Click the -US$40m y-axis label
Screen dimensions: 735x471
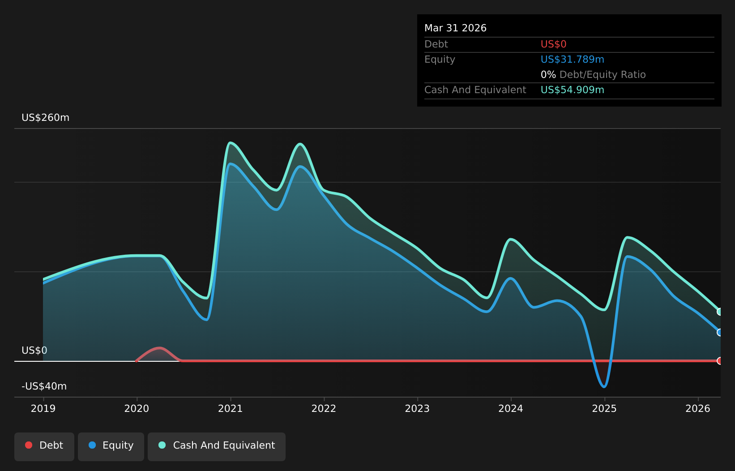pos(44,386)
